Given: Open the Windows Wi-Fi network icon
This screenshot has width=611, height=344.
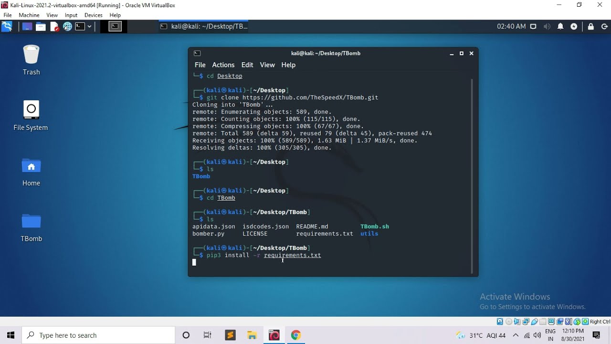Looking at the screenshot, I should (x=527, y=335).
